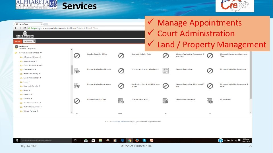Collapse the Government Services tree node
The height and width of the screenshot is (153, 273).
click(x=41, y=53)
